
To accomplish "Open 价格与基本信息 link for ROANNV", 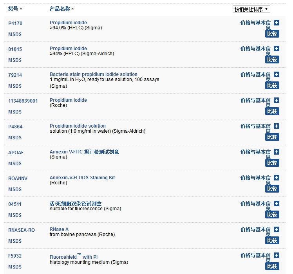I will (255, 180).
